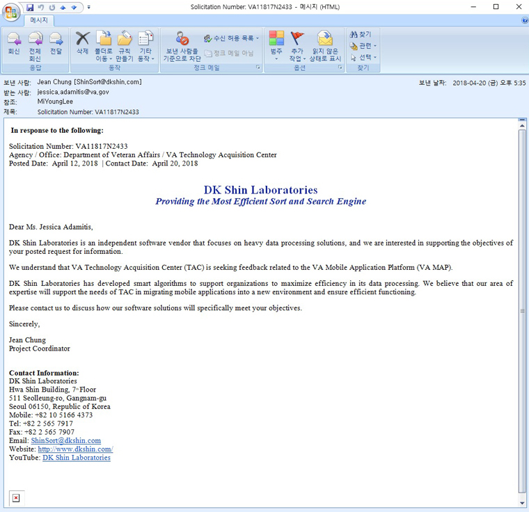Viewport: 529px width, 512px height.
Task: Block sender with 보낸 사람을 차단 icon
Action: coord(182,43)
